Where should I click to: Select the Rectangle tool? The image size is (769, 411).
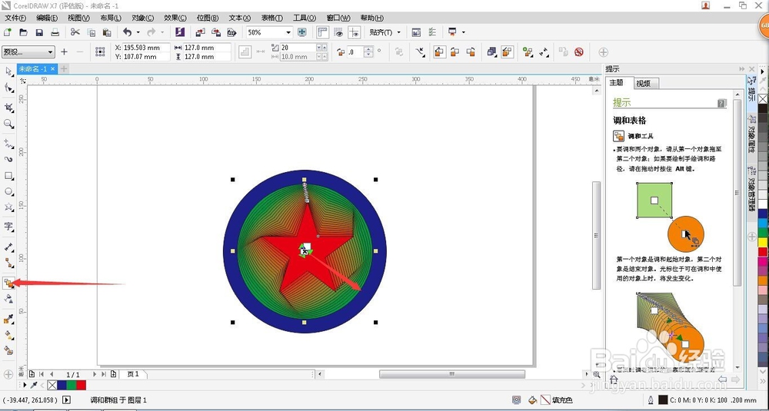click(x=8, y=175)
